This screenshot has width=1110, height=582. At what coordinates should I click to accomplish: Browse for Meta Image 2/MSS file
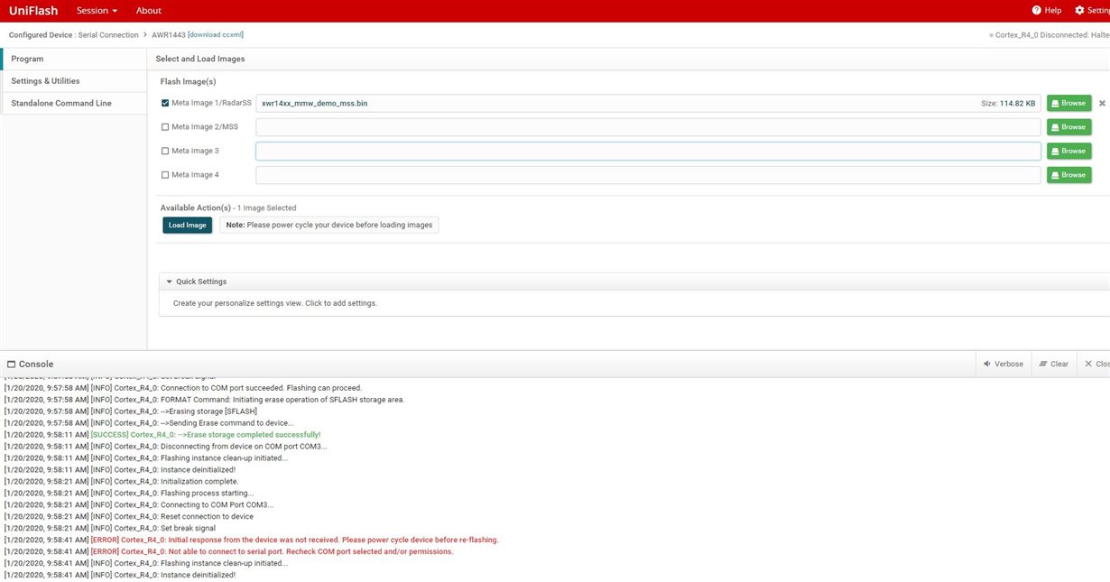1068,127
